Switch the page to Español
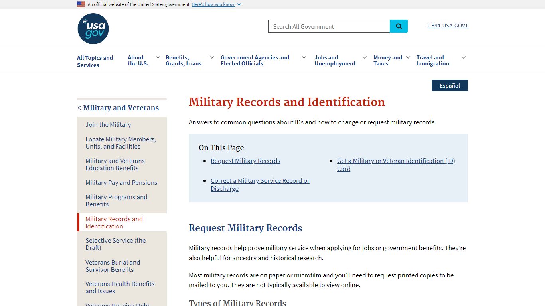This screenshot has height=306, width=545. (450, 85)
